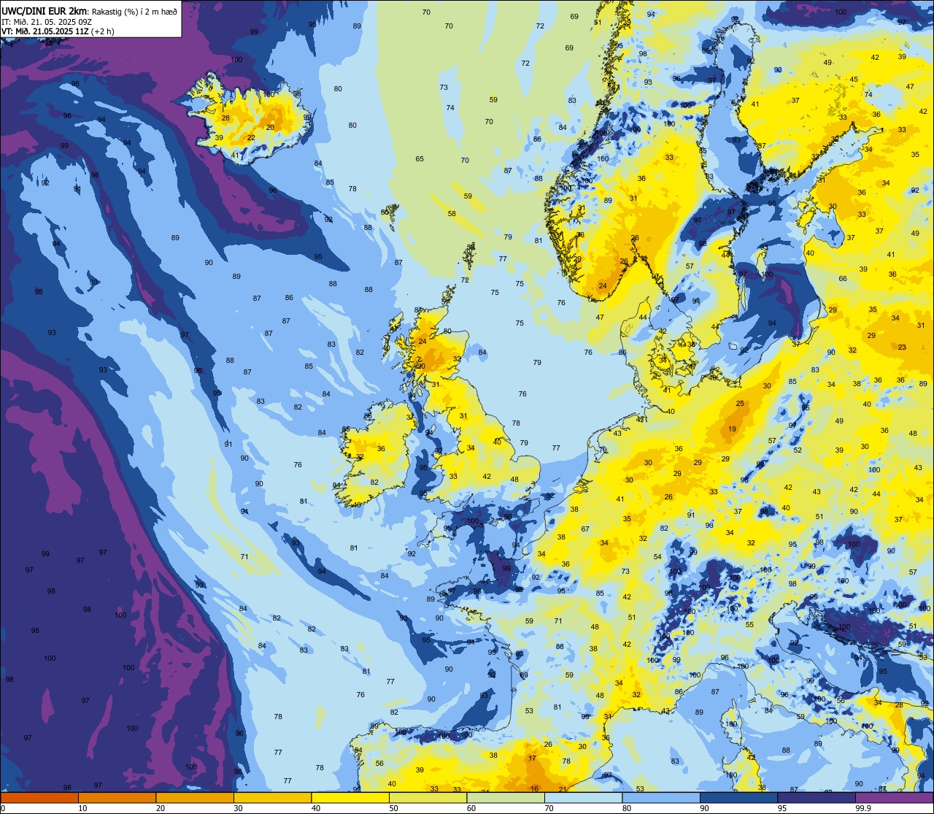The height and width of the screenshot is (814, 934).
Task: Click the value 19 over northern Germany
Action: [732, 429]
